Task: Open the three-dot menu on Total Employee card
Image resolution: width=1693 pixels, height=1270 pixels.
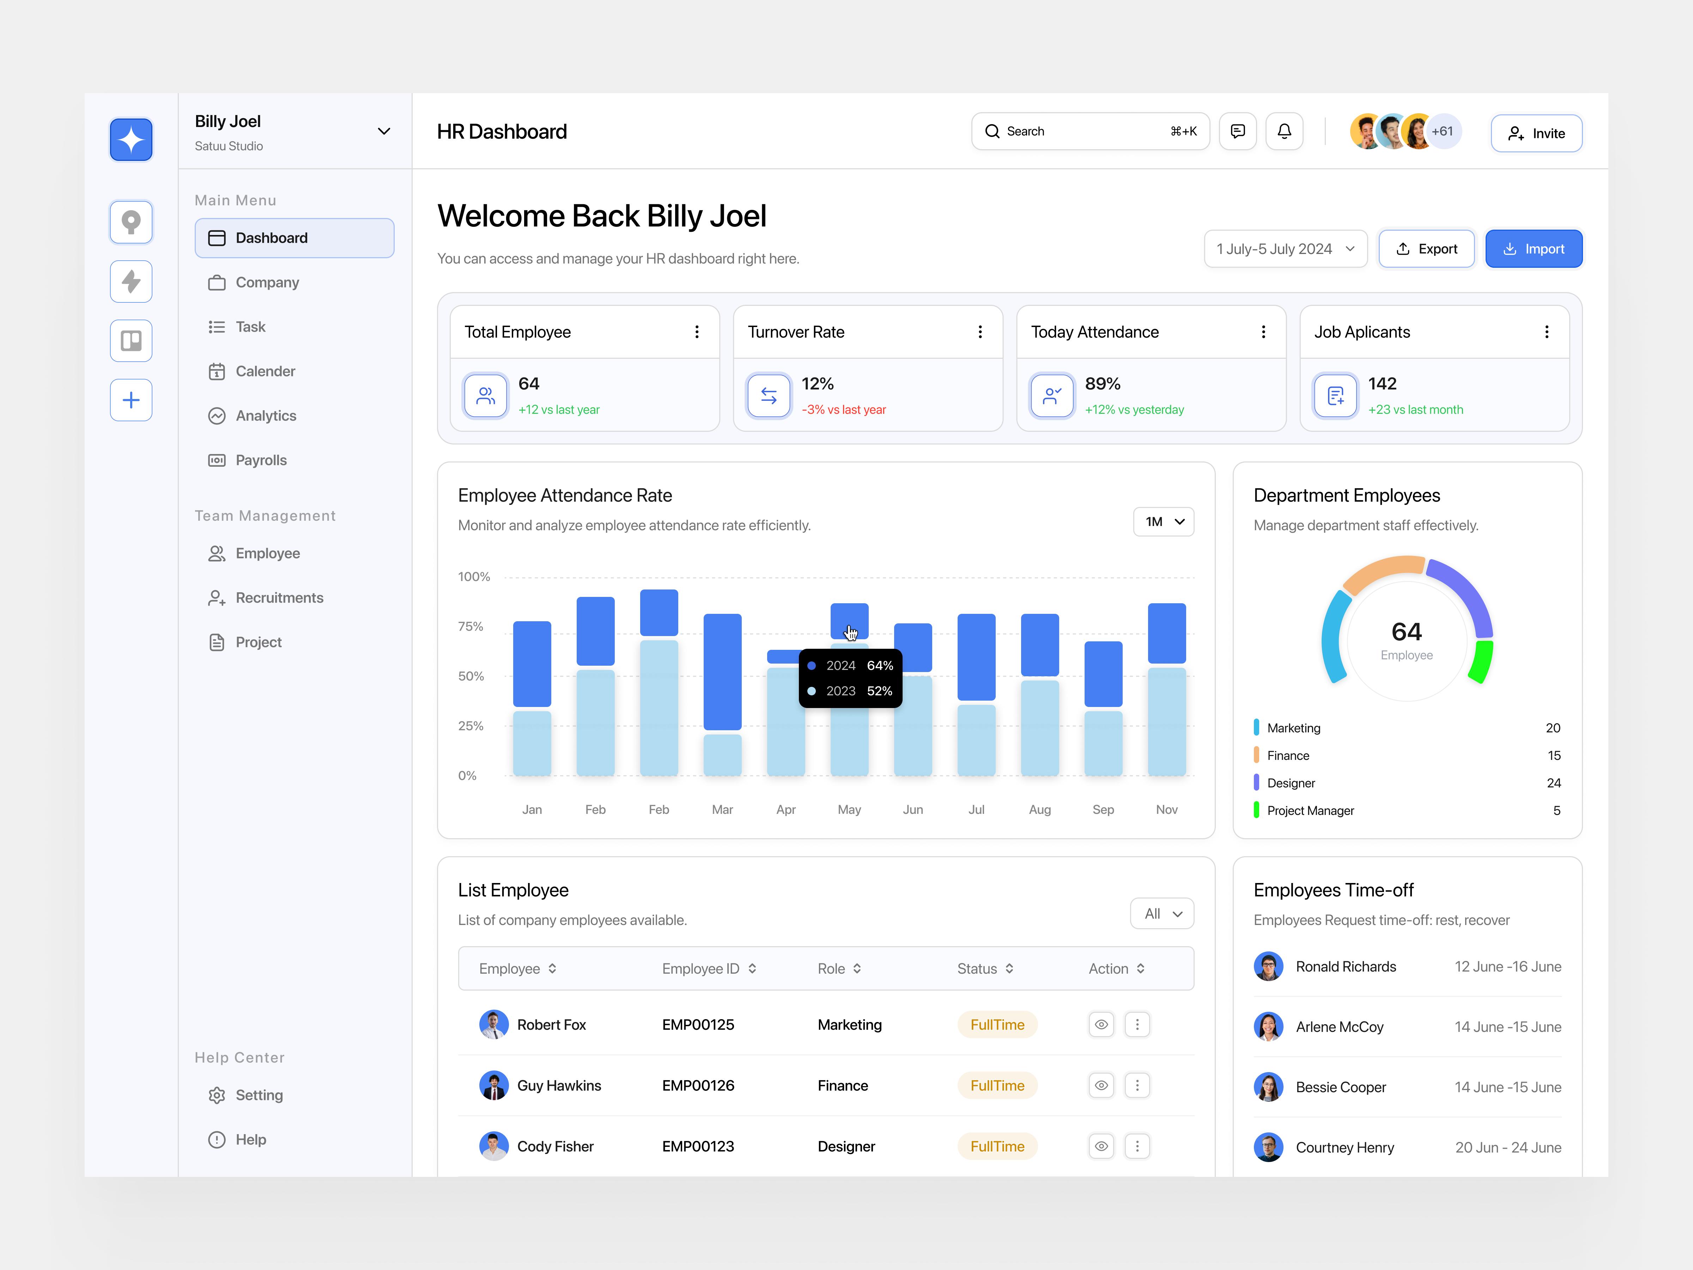Action: point(697,332)
